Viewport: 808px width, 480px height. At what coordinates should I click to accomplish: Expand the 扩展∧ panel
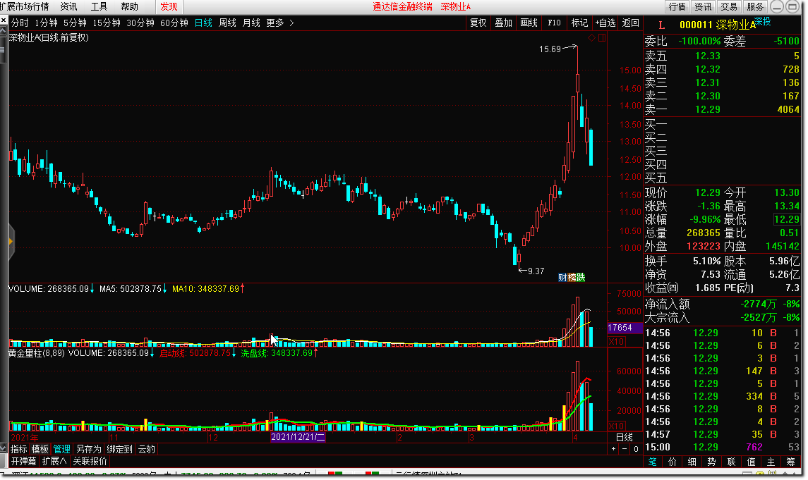(54, 461)
